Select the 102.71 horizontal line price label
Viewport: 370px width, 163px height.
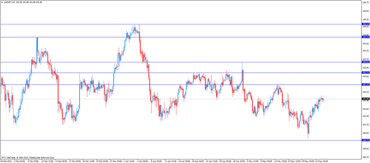point(366,73)
